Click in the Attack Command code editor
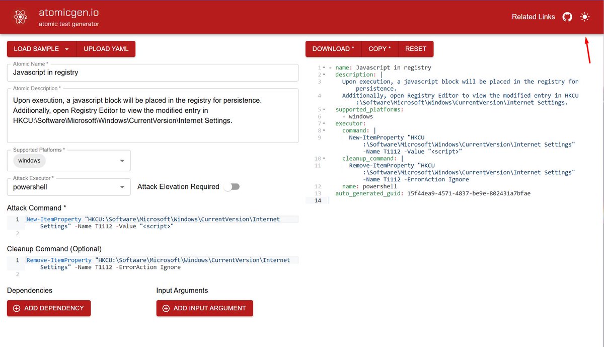Viewport: 604px width, 347px height. [153, 226]
